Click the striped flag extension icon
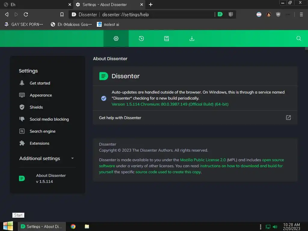The image size is (308, 231). (259, 14)
